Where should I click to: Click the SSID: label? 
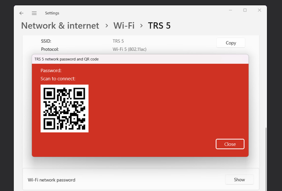pos(46,41)
